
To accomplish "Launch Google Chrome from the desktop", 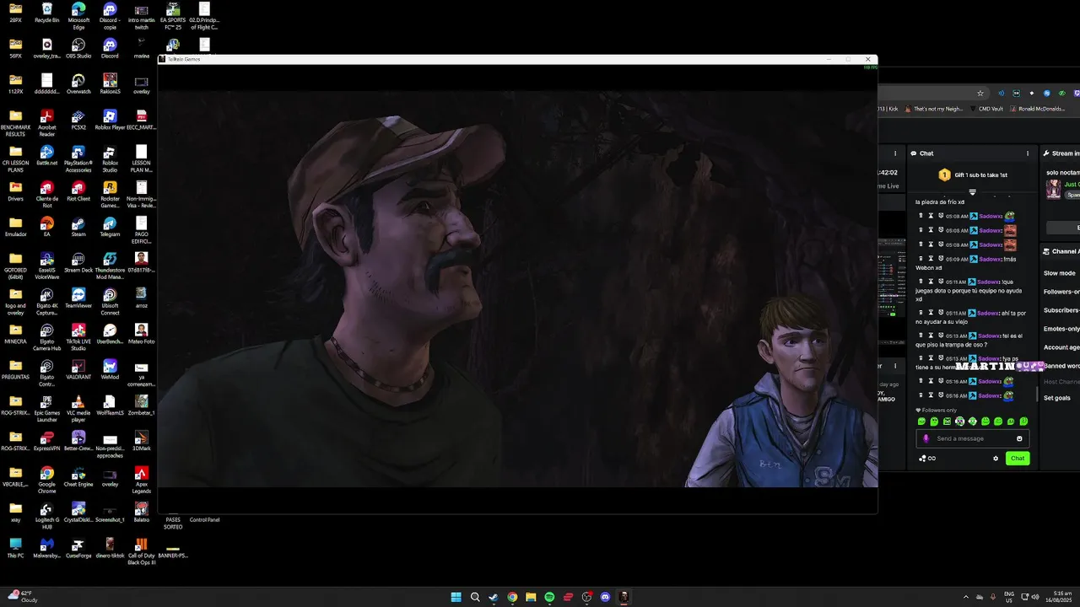I will 46,479.
